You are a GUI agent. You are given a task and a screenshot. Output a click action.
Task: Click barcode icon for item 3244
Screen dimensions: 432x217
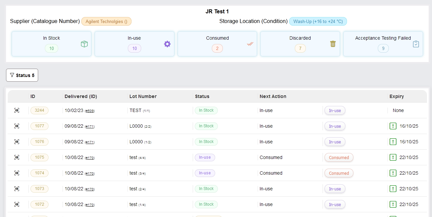pyautogui.click(x=17, y=110)
